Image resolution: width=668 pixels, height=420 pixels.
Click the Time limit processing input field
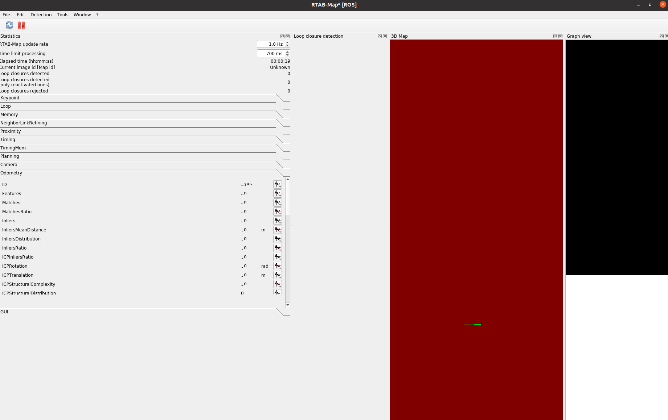tap(270, 54)
